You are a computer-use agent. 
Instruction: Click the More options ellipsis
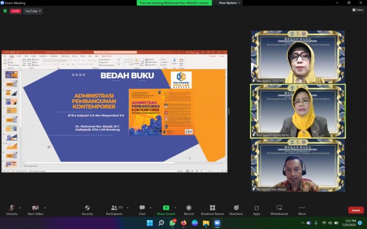pyautogui.click(x=302, y=208)
